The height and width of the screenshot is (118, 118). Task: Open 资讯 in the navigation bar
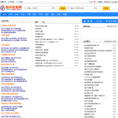(41, 14)
